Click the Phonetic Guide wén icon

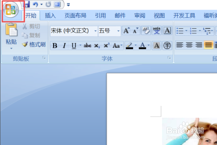(x=157, y=30)
